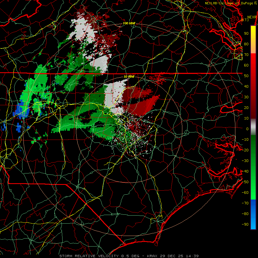Click the -80 value on the velocity scale
The width and height of the screenshot is (258, 258).
coord(245,214)
